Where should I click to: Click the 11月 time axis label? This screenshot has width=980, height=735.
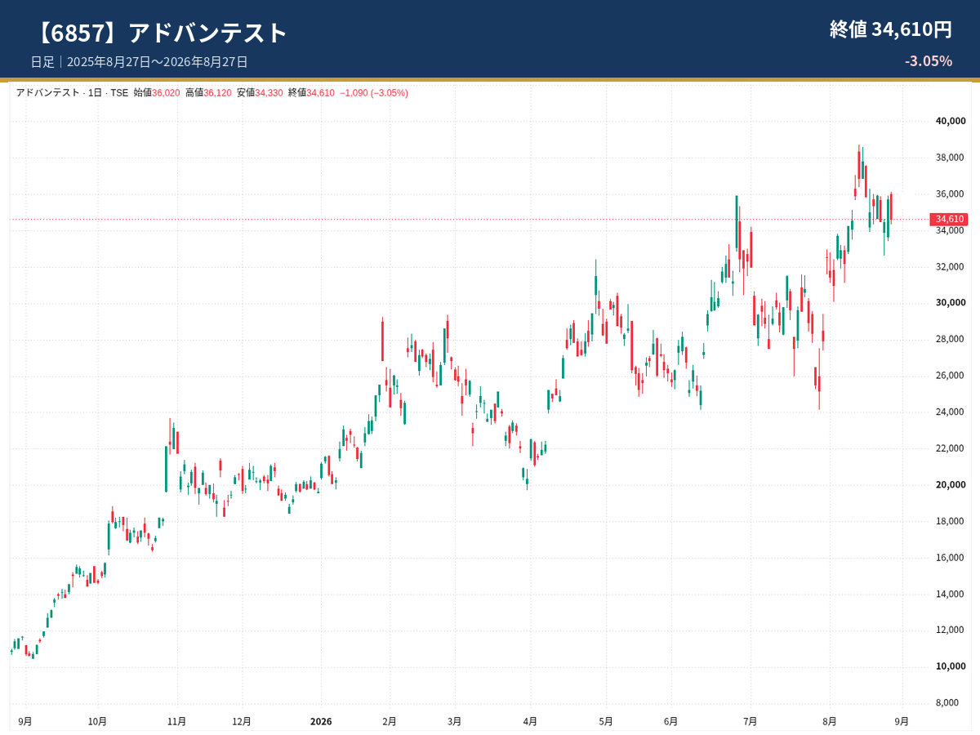click(x=176, y=721)
